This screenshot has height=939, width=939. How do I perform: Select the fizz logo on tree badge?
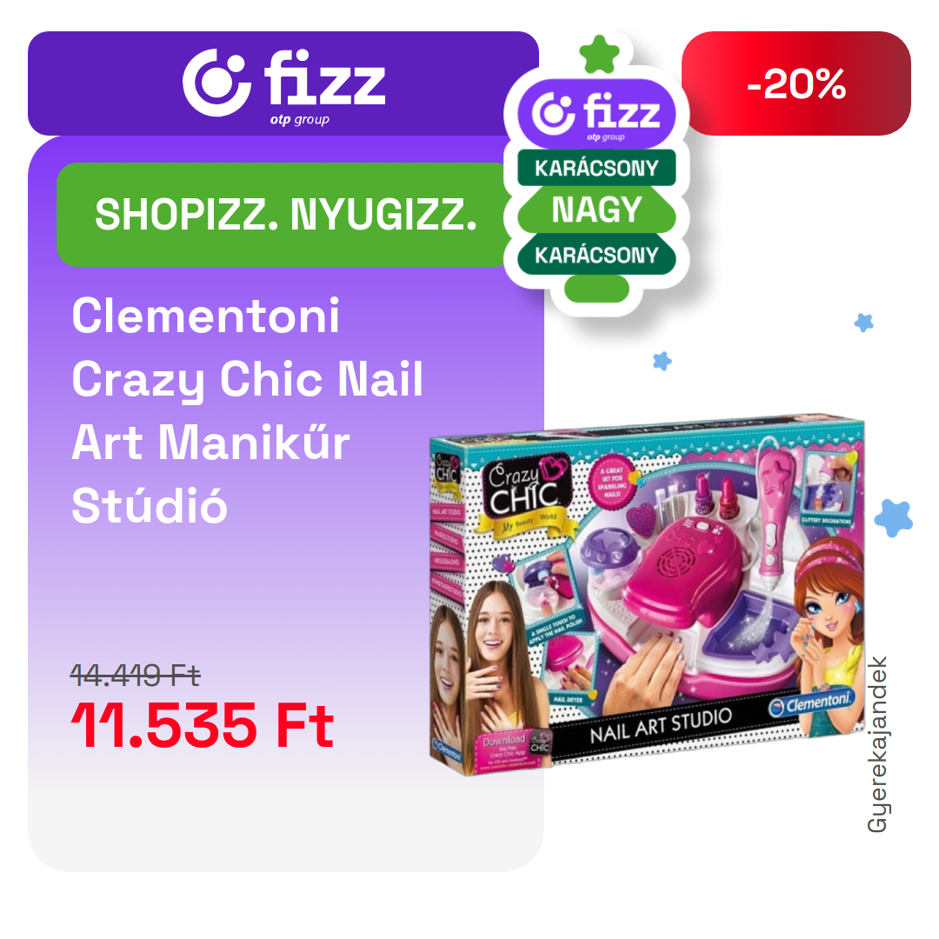pos(596,114)
